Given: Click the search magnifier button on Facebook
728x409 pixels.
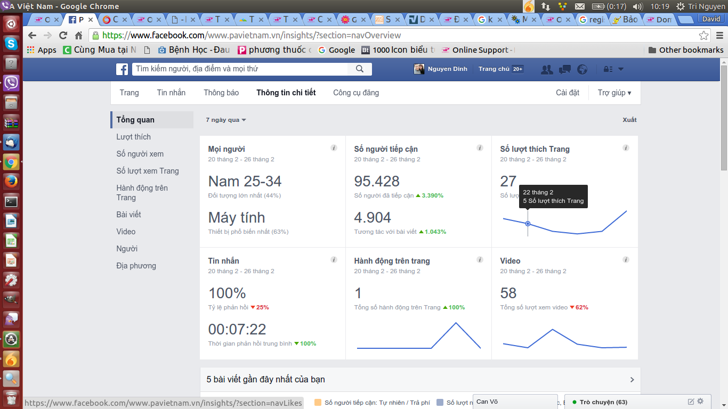Looking at the screenshot, I should pos(360,69).
